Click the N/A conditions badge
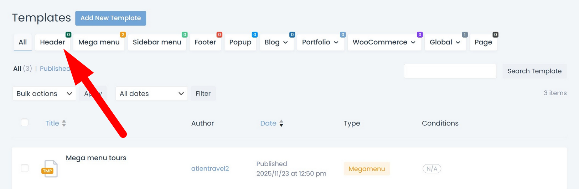Screen dimensions: 579x189 pos(432,169)
